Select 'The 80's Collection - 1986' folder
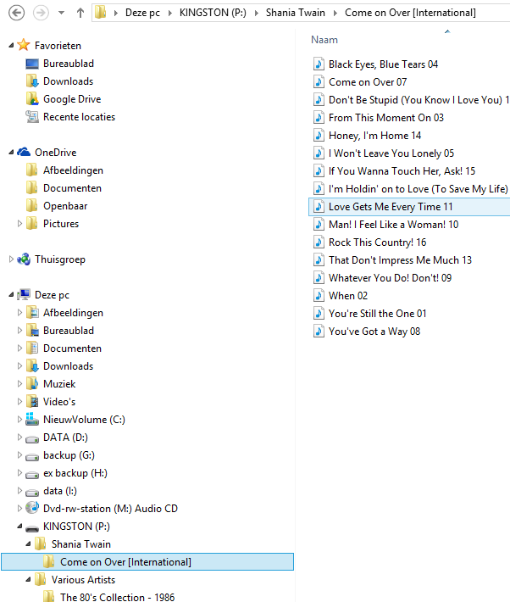 (117, 597)
